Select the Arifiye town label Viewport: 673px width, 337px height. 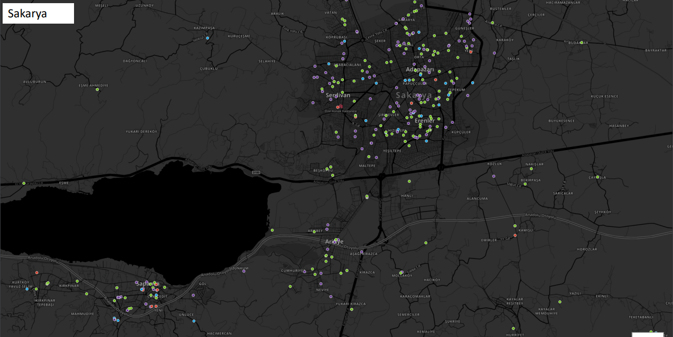[333, 241]
